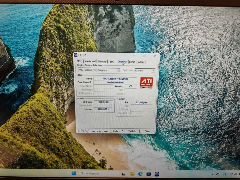Switch to the CPU tab
Screen dimensions: 240x180
click(79, 61)
